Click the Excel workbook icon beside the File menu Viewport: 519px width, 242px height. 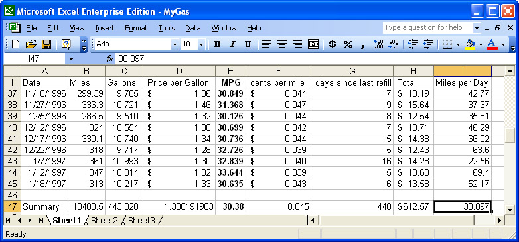click(15, 28)
